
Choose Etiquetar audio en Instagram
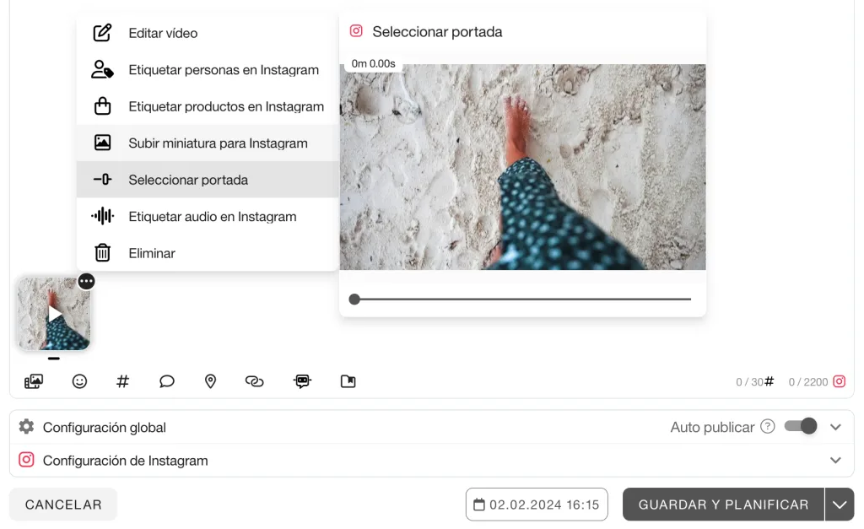[208, 217]
